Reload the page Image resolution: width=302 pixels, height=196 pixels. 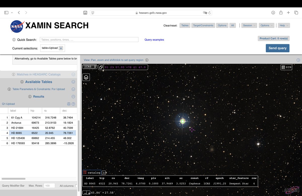[x=210, y=13]
